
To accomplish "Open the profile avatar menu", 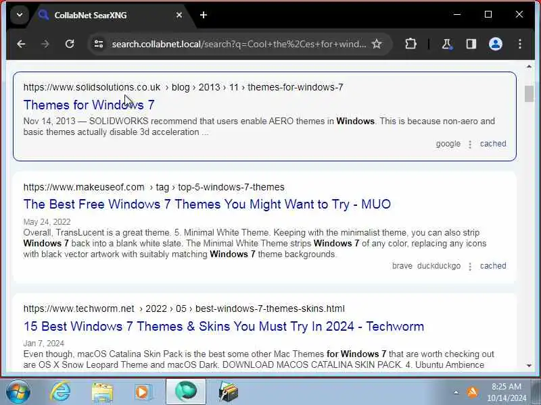I will pos(496,44).
